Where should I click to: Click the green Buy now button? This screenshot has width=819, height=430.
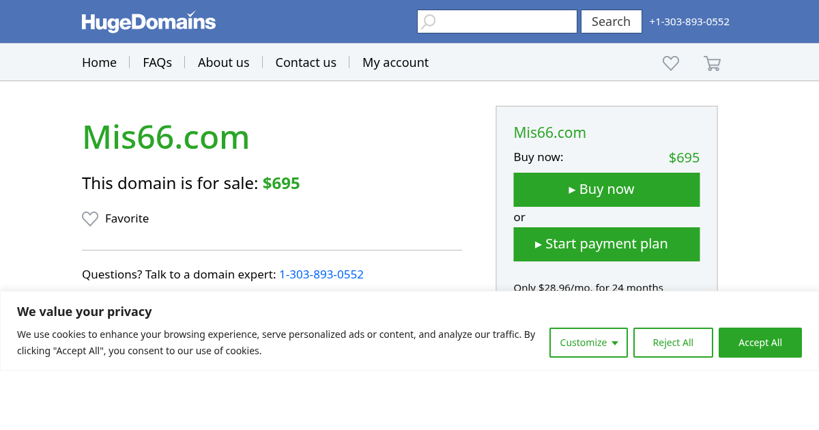pyautogui.click(x=606, y=190)
